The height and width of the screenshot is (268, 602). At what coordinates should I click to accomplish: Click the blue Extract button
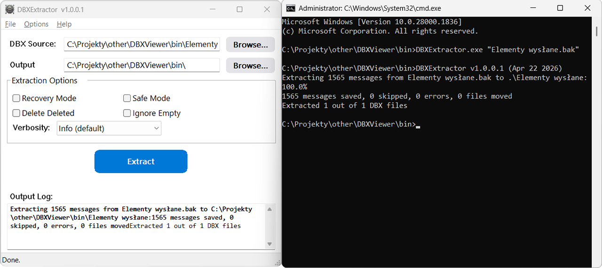pos(141,161)
